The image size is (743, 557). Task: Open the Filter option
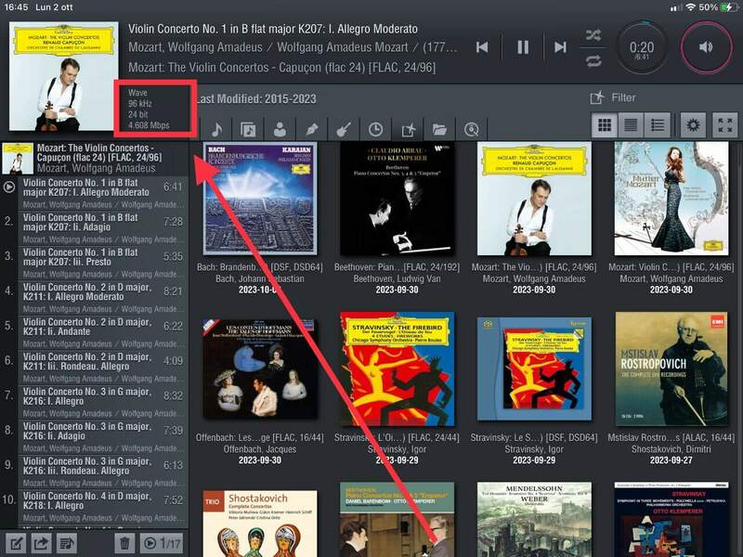[x=613, y=97]
